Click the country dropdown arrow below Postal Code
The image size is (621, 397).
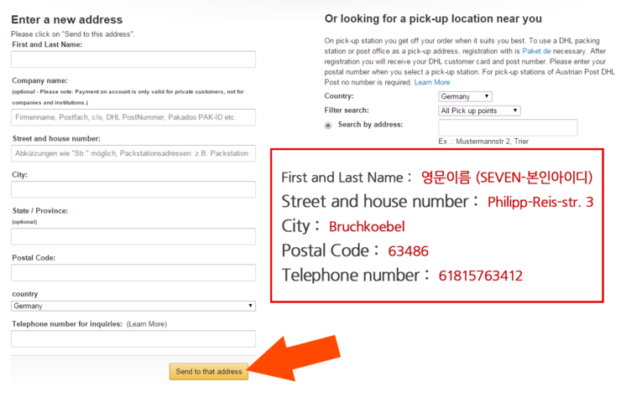point(250,306)
